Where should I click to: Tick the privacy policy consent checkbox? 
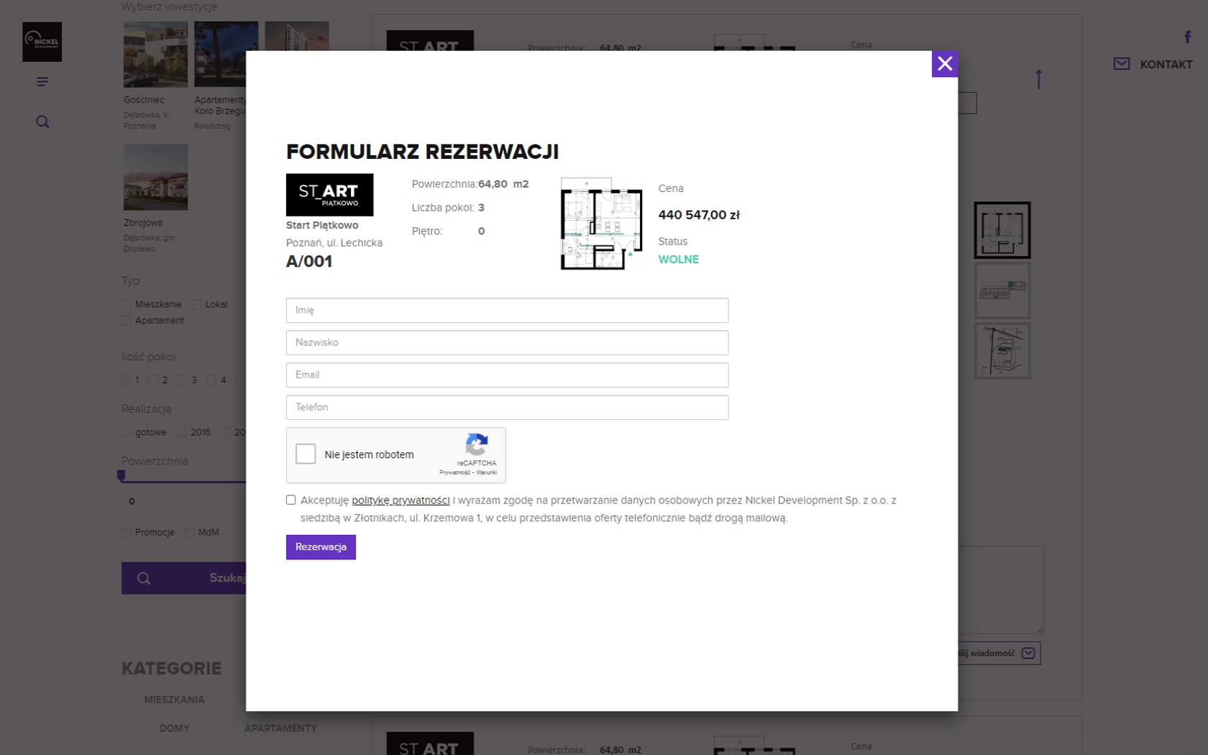coord(291,500)
